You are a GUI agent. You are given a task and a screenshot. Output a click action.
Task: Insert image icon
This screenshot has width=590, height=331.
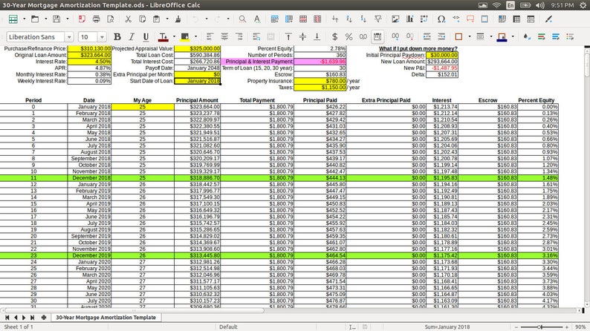[395, 19]
